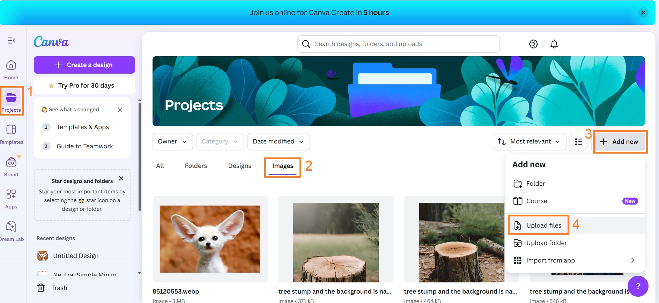Switch to list view icon

click(579, 142)
